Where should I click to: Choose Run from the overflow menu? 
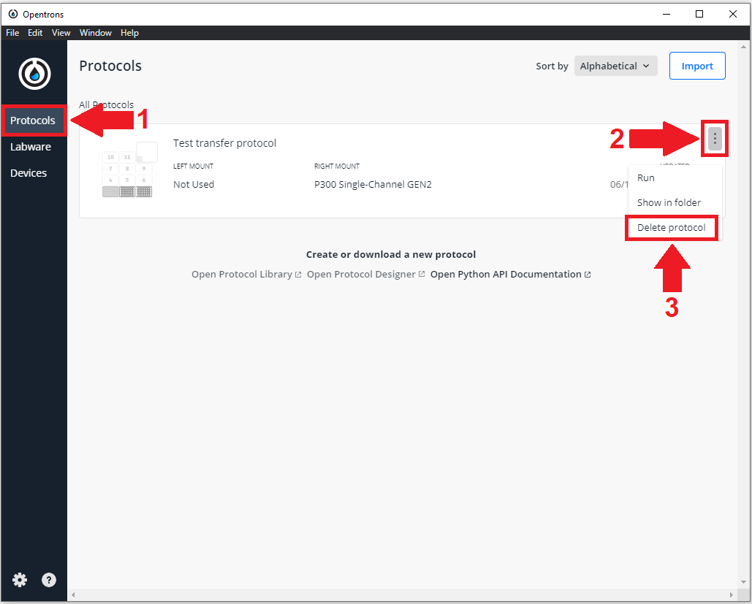point(646,177)
